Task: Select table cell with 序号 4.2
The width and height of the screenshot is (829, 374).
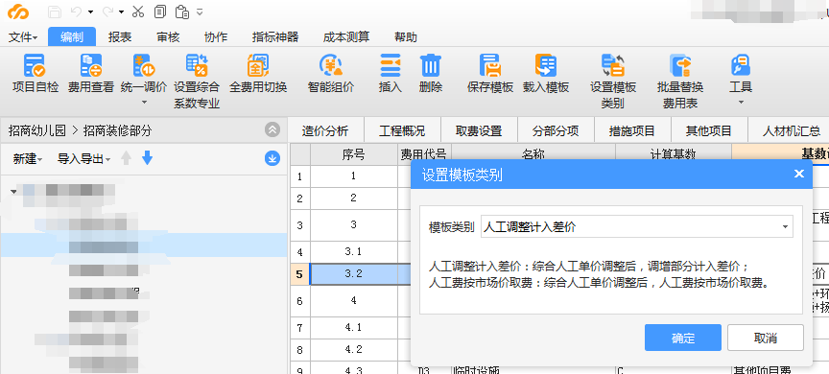Action: coord(354,350)
